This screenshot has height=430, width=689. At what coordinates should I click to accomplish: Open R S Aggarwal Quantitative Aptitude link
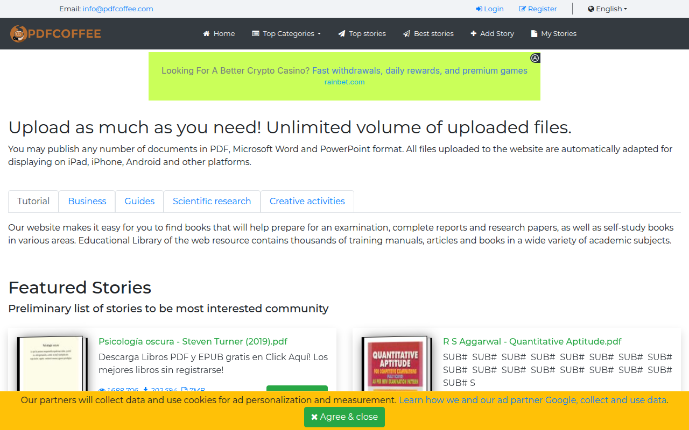click(x=532, y=341)
